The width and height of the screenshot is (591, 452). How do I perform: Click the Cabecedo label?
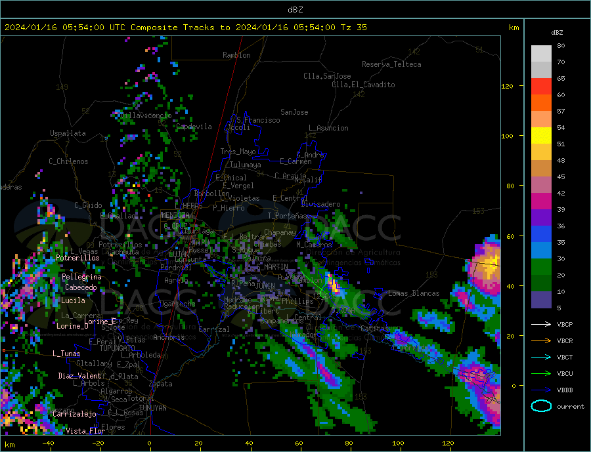click(81, 287)
